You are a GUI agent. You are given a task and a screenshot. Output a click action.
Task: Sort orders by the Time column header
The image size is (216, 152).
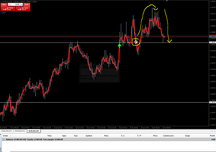[x=49, y=136]
